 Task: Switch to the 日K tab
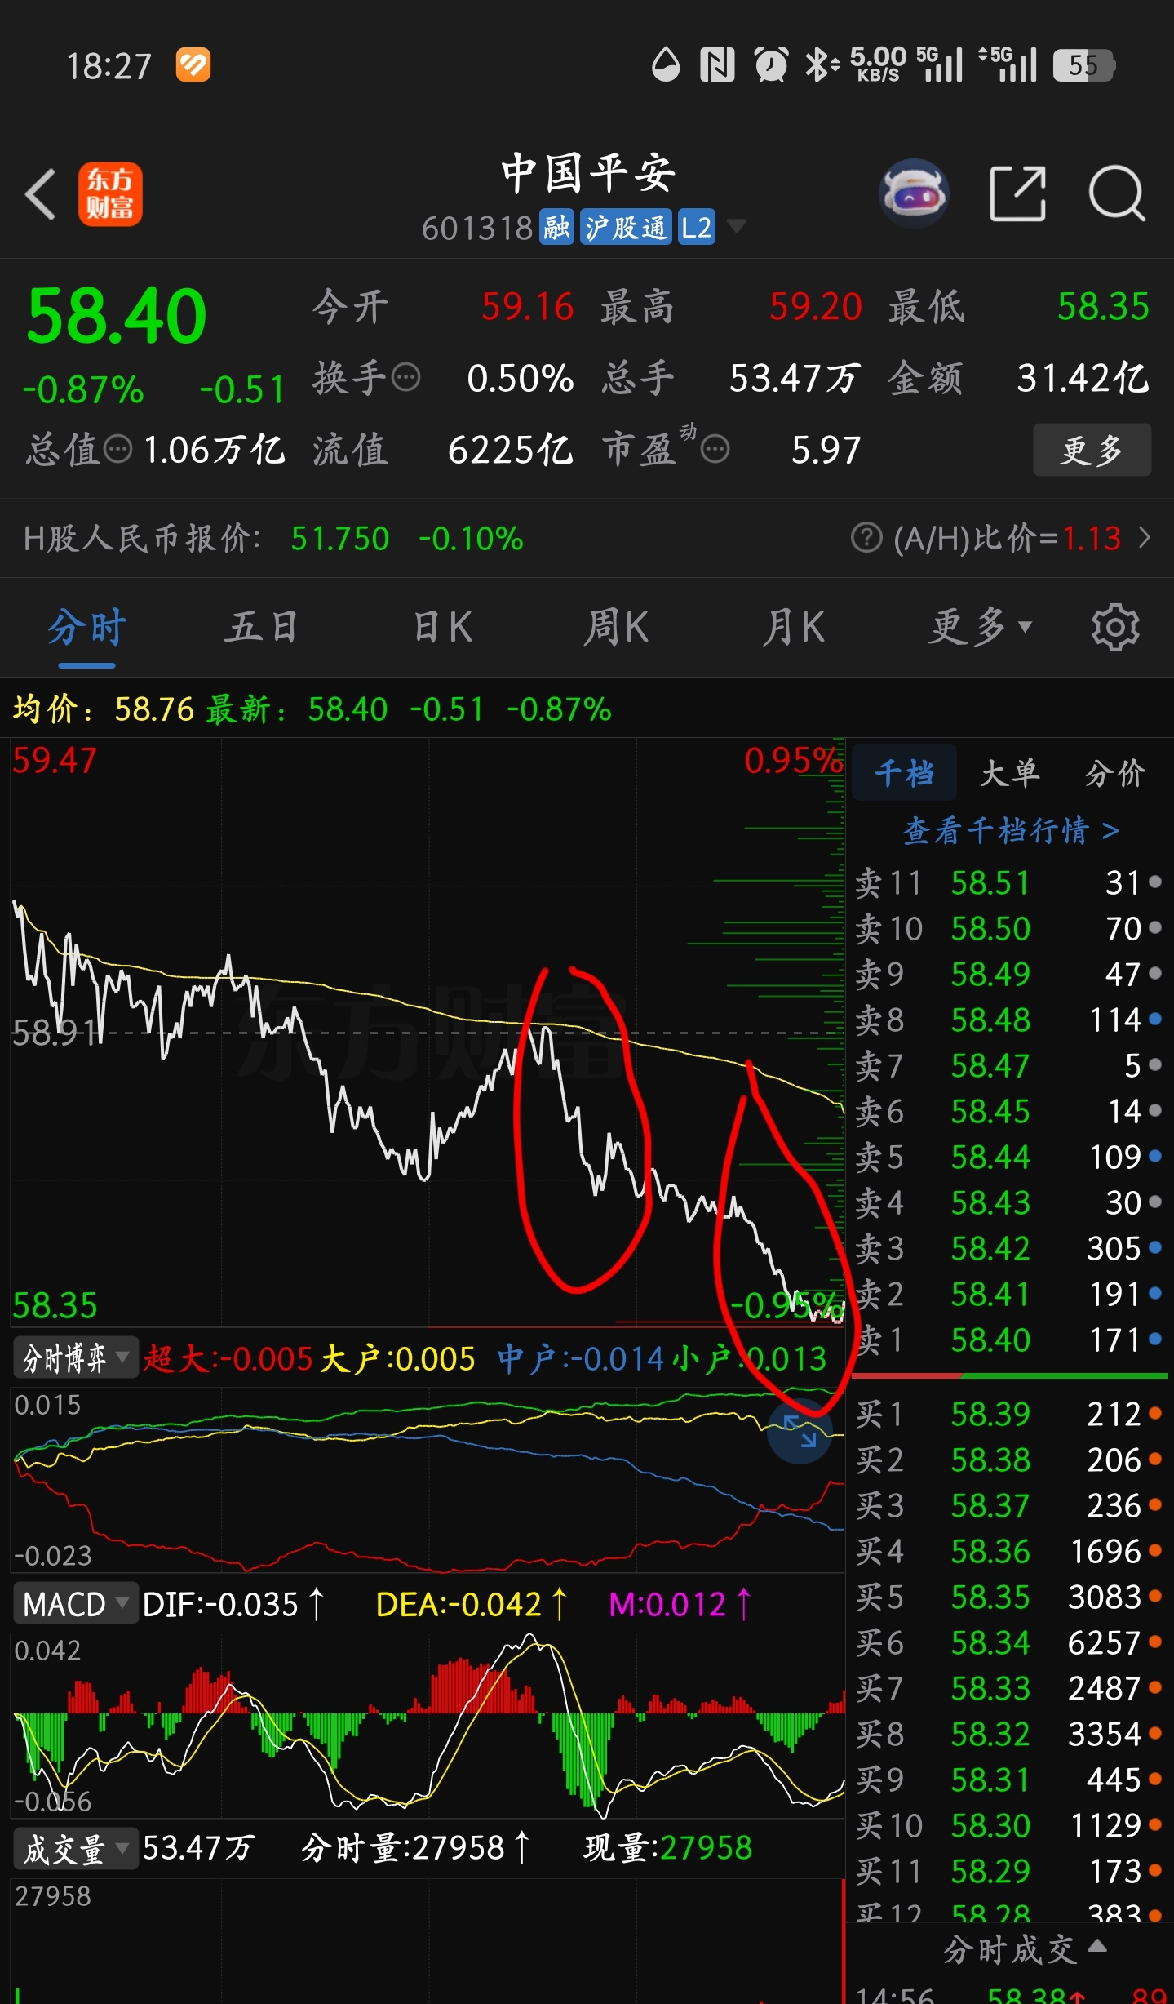(x=443, y=627)
